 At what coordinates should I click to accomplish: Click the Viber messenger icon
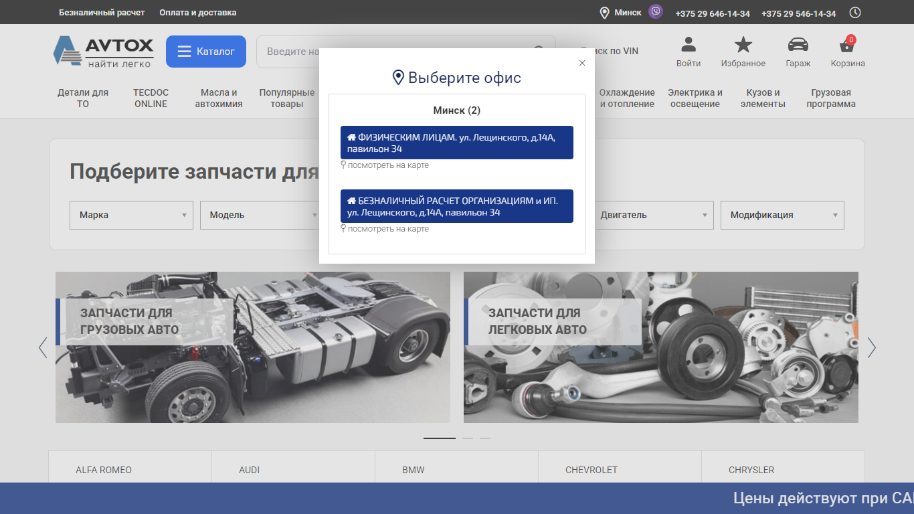tap(656, 12)
